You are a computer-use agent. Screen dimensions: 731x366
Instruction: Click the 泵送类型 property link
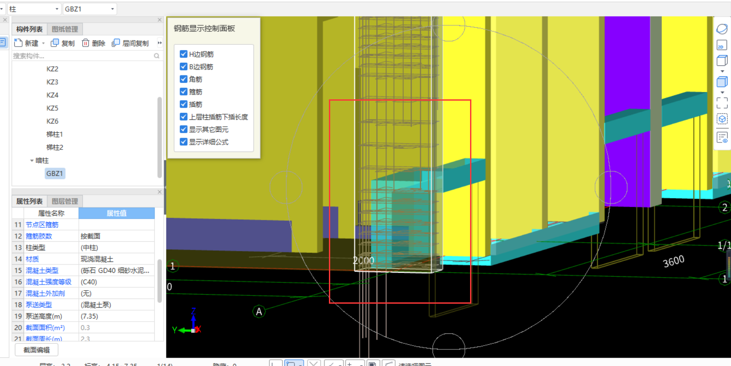pos(39,305)
